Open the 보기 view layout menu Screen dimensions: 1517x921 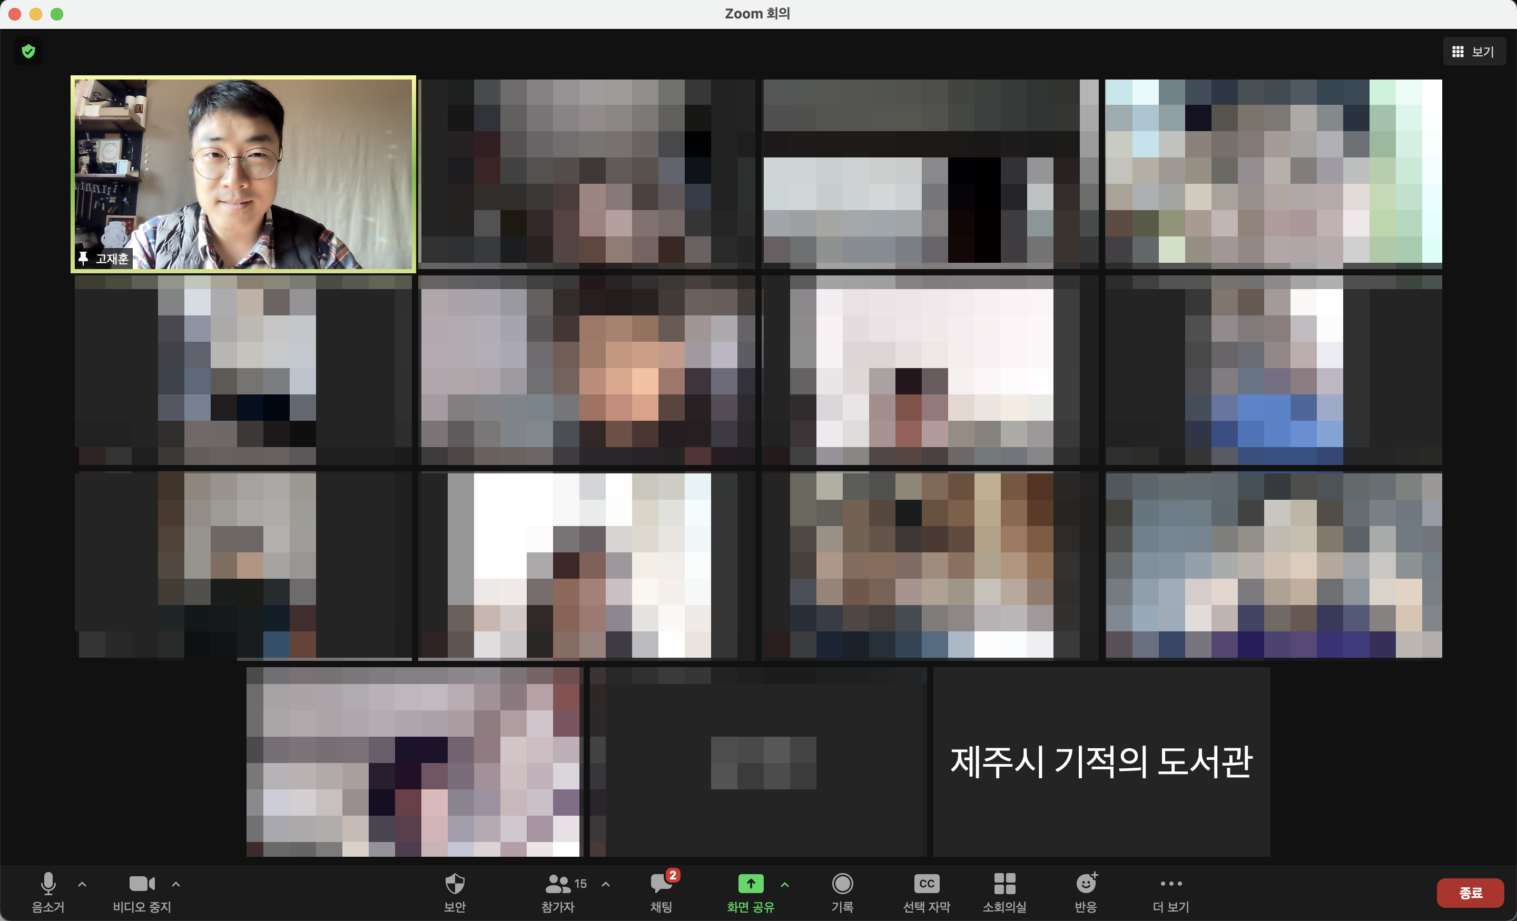tap(1474, 52)
